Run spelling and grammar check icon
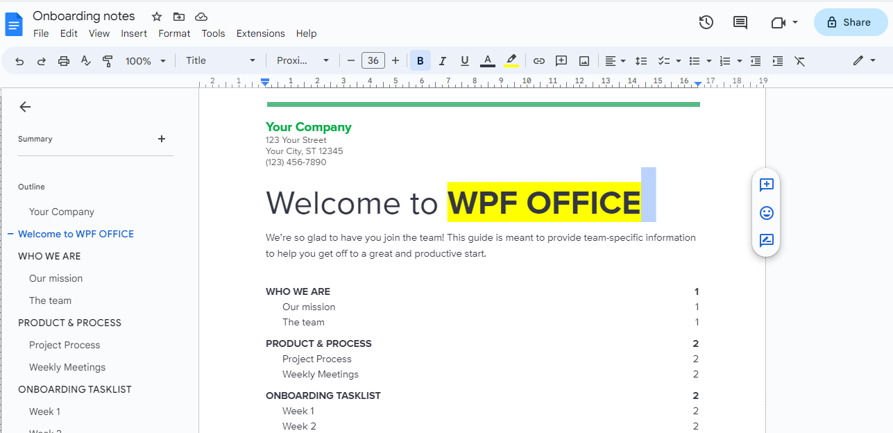The height and width of the screenshot is (433, 893). (86, 61)
